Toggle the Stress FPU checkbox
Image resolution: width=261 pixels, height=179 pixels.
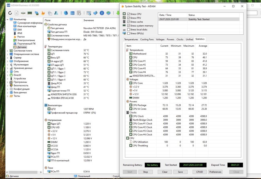coord(128,18)
